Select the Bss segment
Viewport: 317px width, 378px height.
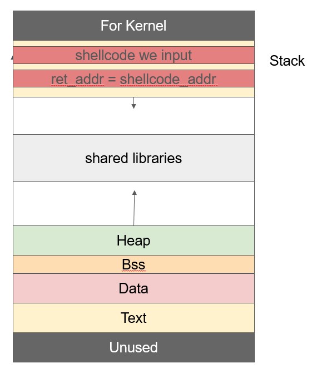133,264
